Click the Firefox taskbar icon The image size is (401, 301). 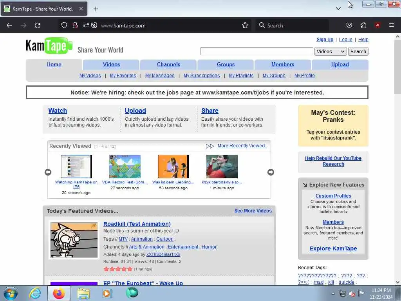(x=59, y=294)
